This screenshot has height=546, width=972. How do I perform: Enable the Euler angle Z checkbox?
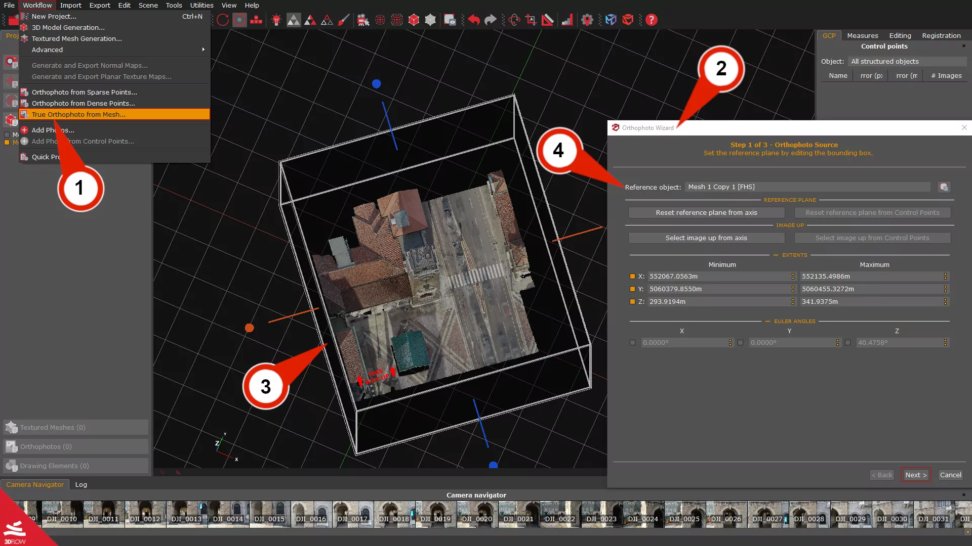[x=847, y=342]
